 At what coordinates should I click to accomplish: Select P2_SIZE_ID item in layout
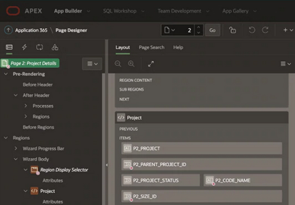point(202,196)
